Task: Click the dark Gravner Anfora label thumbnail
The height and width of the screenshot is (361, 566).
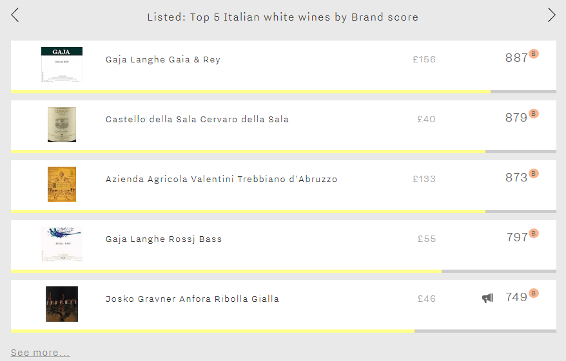Action: [62, 304]
